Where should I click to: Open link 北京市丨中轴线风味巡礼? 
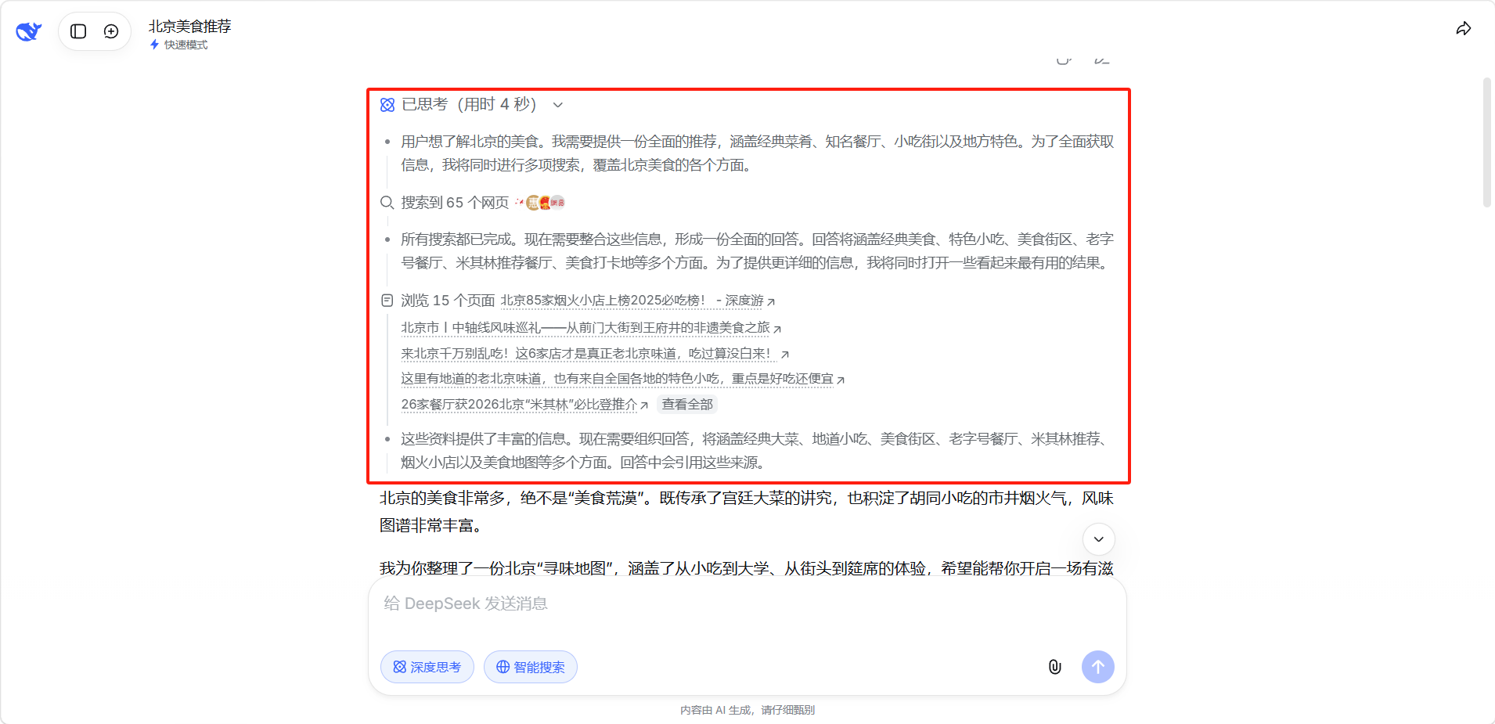[585, 327]
